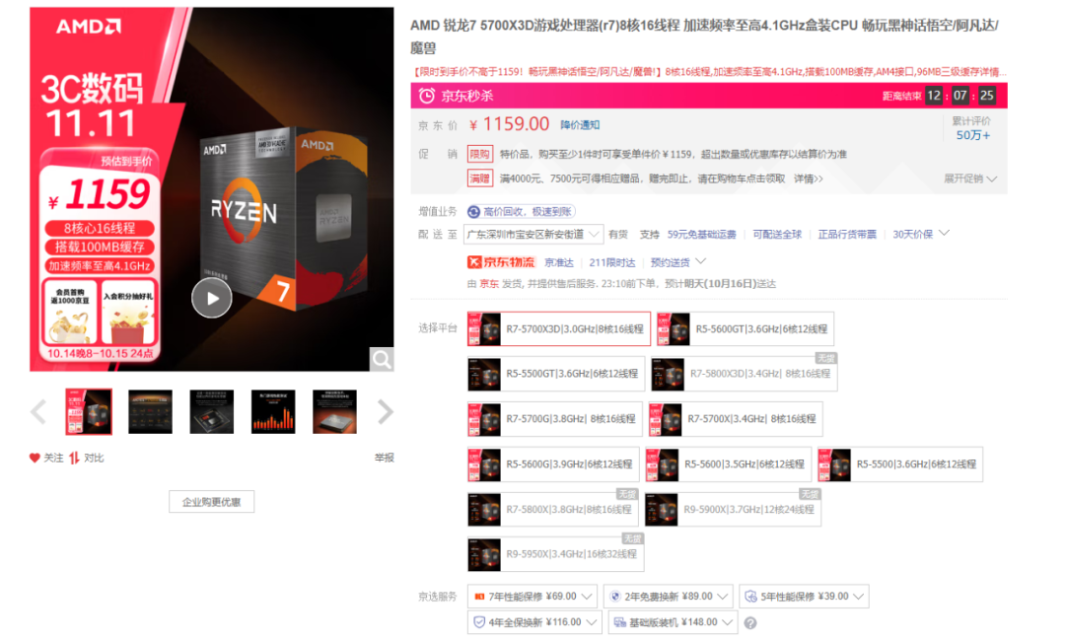
Task: Select platform R5-5500GT 3.6GHz 6核12线程
Action: coord(555,374)
